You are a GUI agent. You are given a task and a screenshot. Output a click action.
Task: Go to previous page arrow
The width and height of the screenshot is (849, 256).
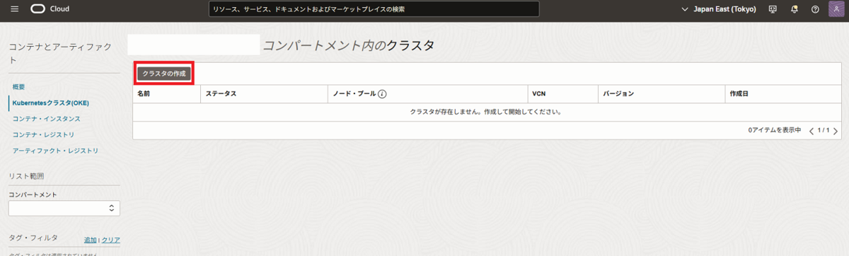(812, 131)
